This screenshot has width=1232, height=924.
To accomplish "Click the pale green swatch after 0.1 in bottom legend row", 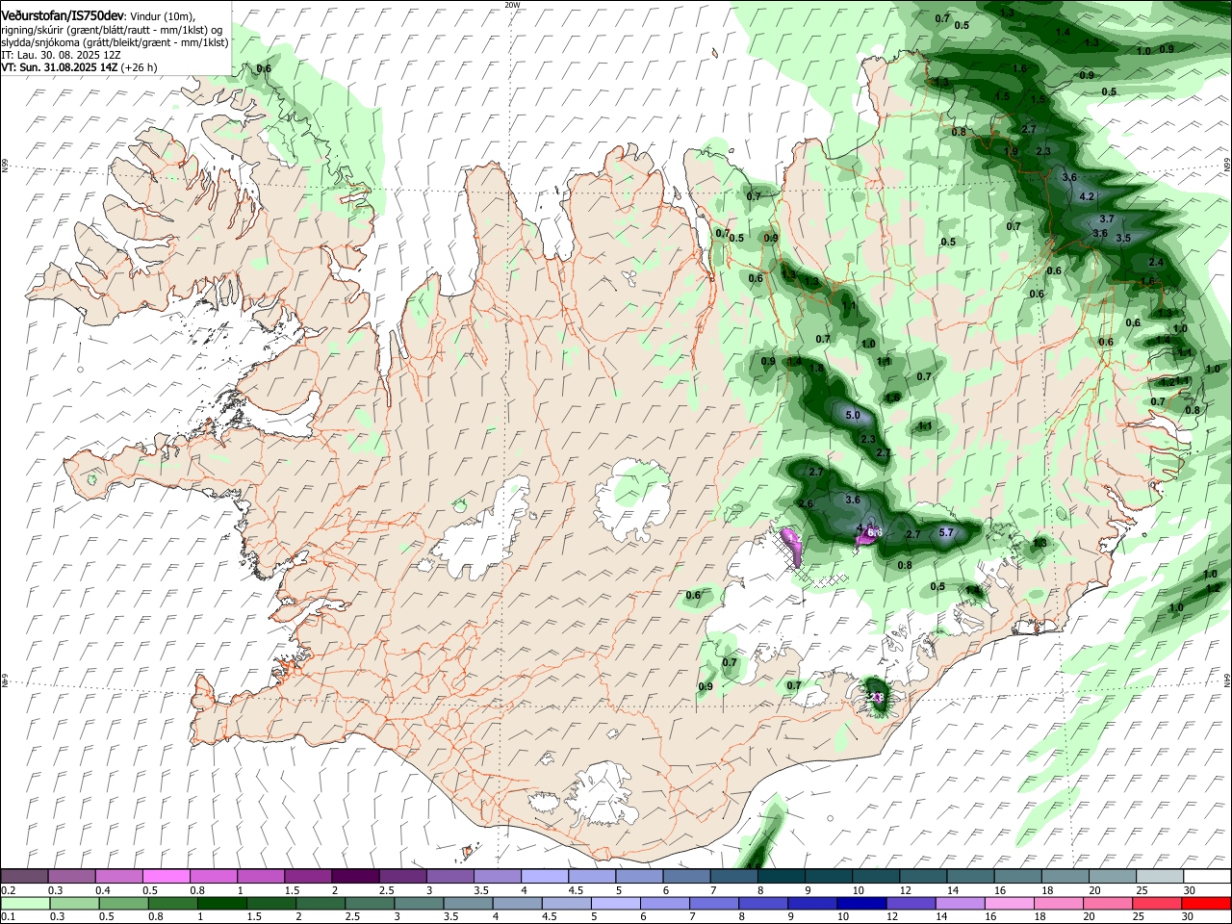I will point(25,902).
